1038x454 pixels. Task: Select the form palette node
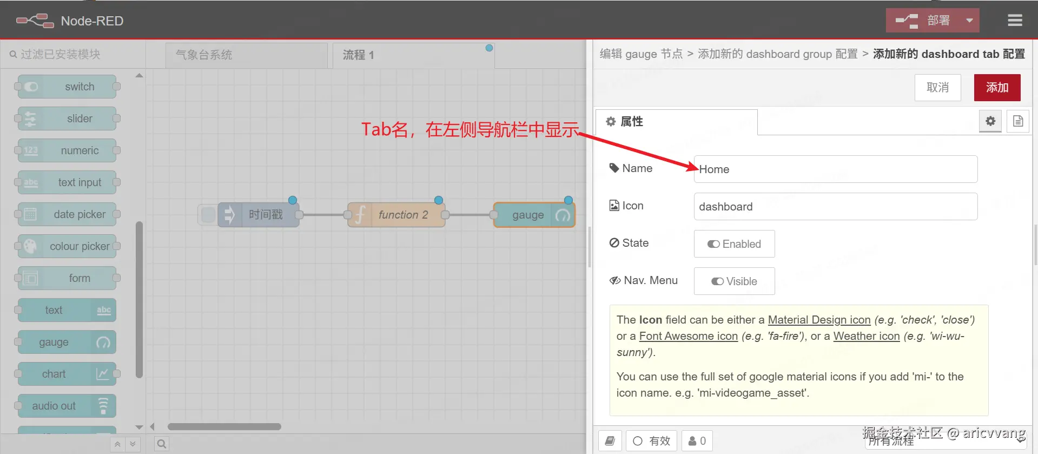tap(67, 278)
